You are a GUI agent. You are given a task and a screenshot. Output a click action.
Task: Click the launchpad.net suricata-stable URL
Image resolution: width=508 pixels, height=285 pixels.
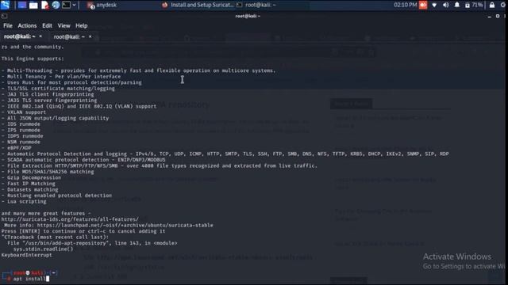click(125, 225)
